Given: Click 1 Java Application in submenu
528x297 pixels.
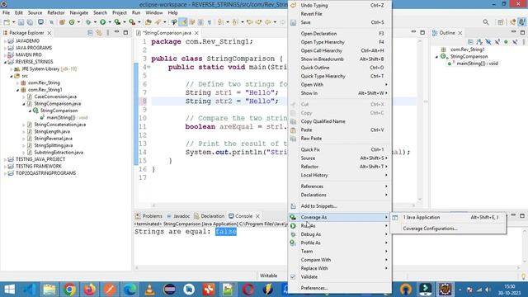Looking at the screenshot, I should (448, 218).
